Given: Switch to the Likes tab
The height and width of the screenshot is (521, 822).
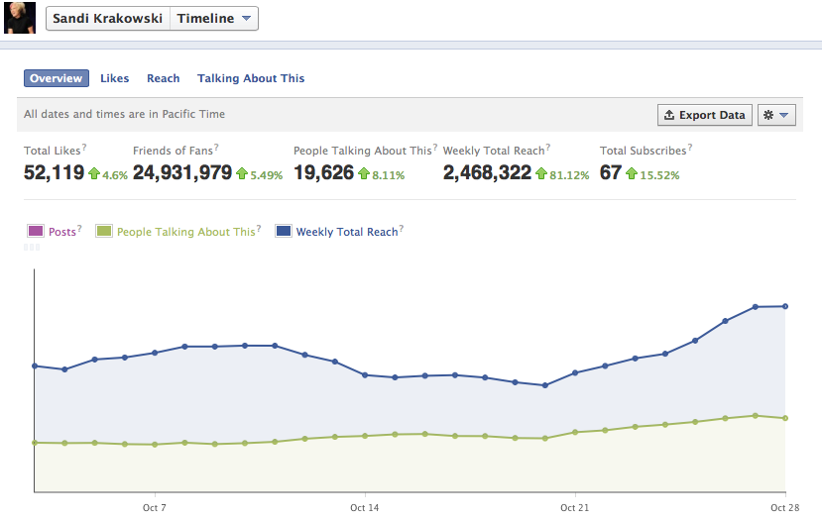Looking at the screenshot, I should (115, 78).
